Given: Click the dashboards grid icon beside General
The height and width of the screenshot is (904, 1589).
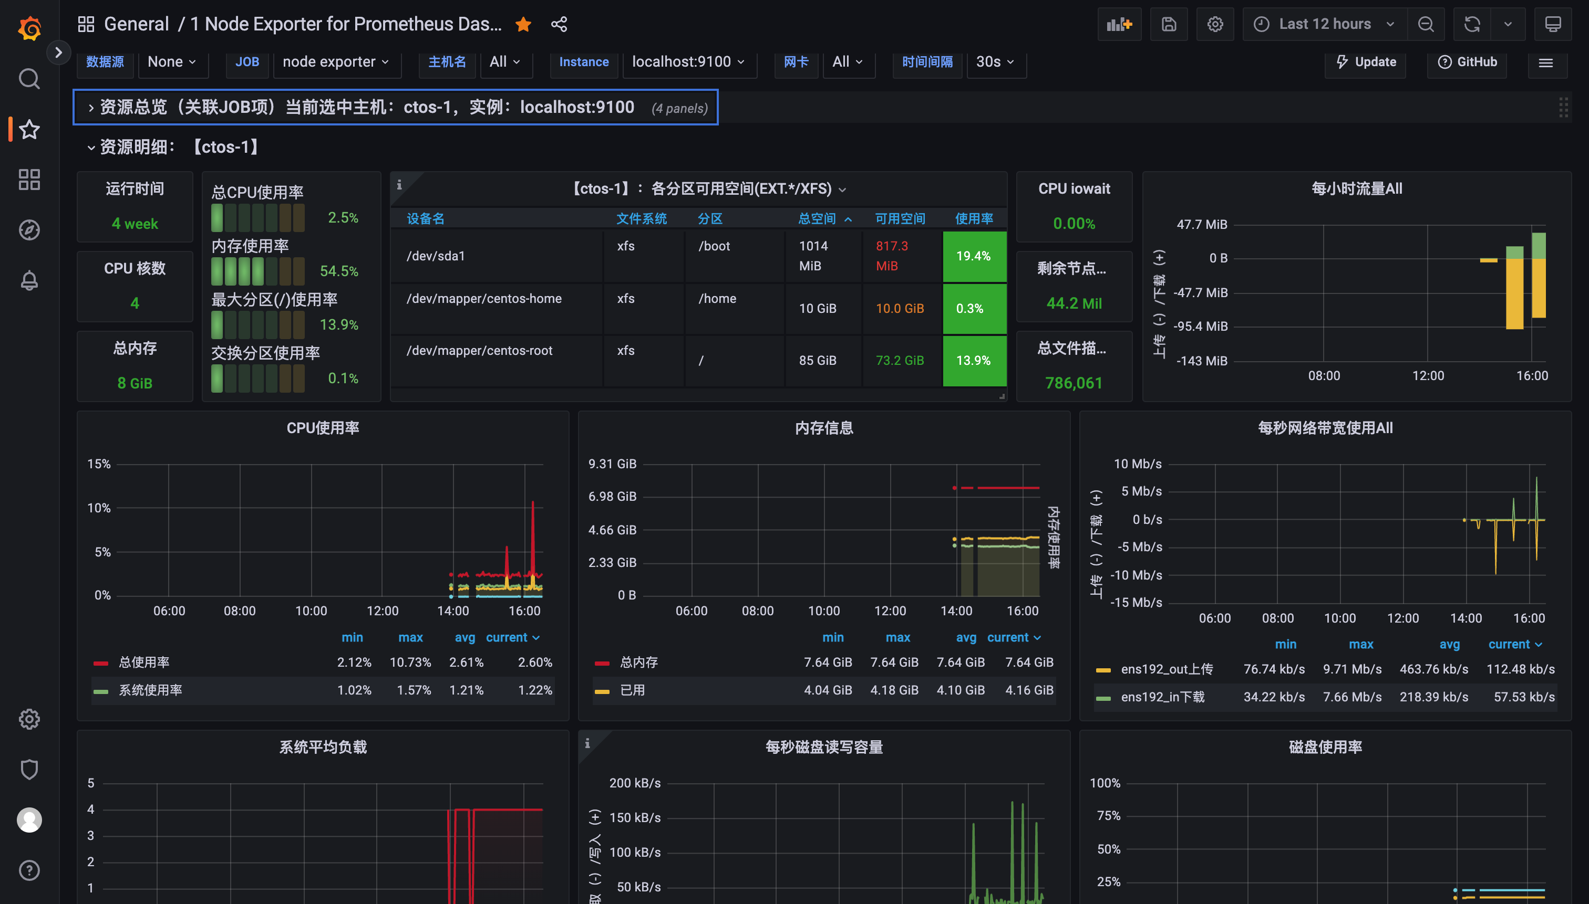Looking at the screenshot, I should tap(86, 24).
